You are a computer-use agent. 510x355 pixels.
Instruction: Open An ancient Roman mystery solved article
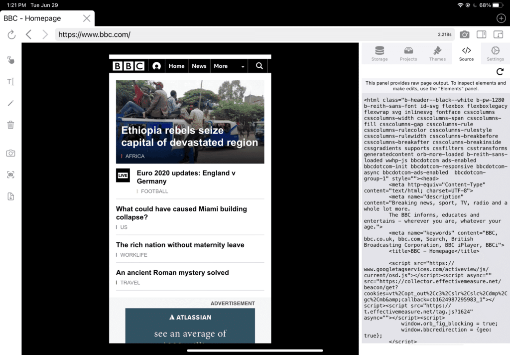pos(172,273)
